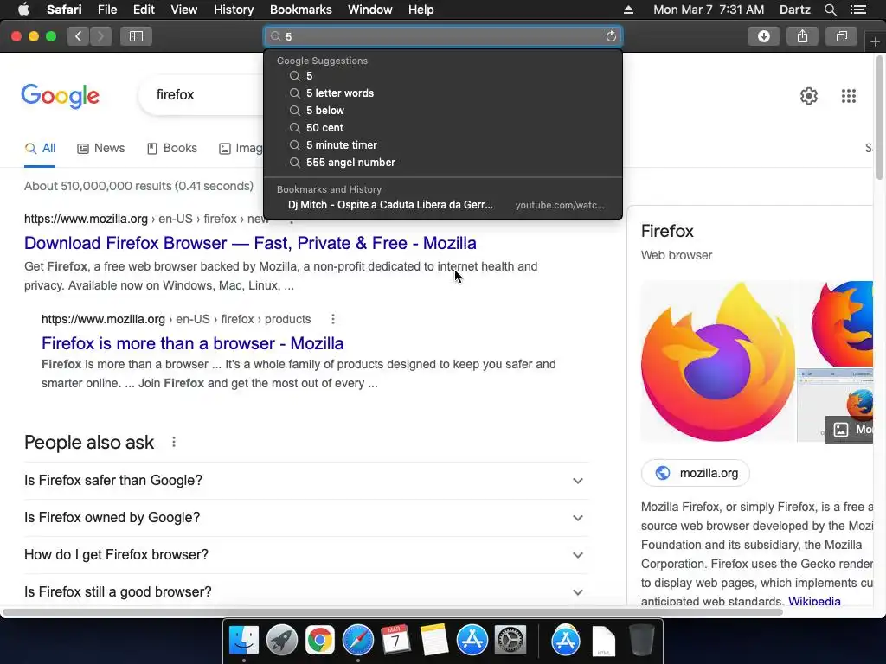Viewport: 886px width, 664px height.
Task: Open System Preferences from the Dock
Action: tap(510, 640)
